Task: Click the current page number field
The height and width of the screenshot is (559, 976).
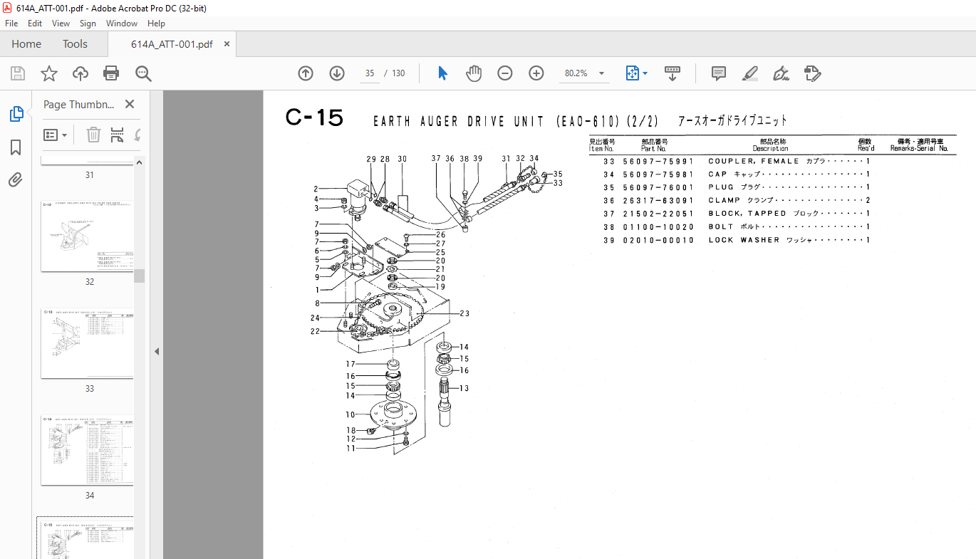Action: [370, 73]
